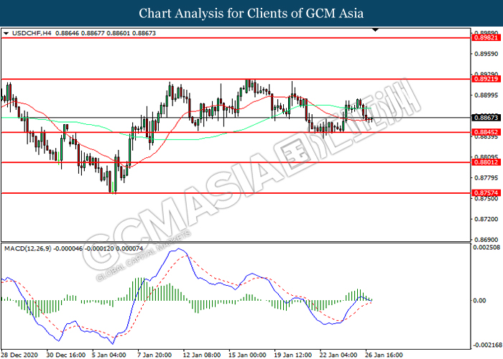Click the 0.87200 price axis value
The height and width of the screenshot is (359, 503).
(486, 219)
